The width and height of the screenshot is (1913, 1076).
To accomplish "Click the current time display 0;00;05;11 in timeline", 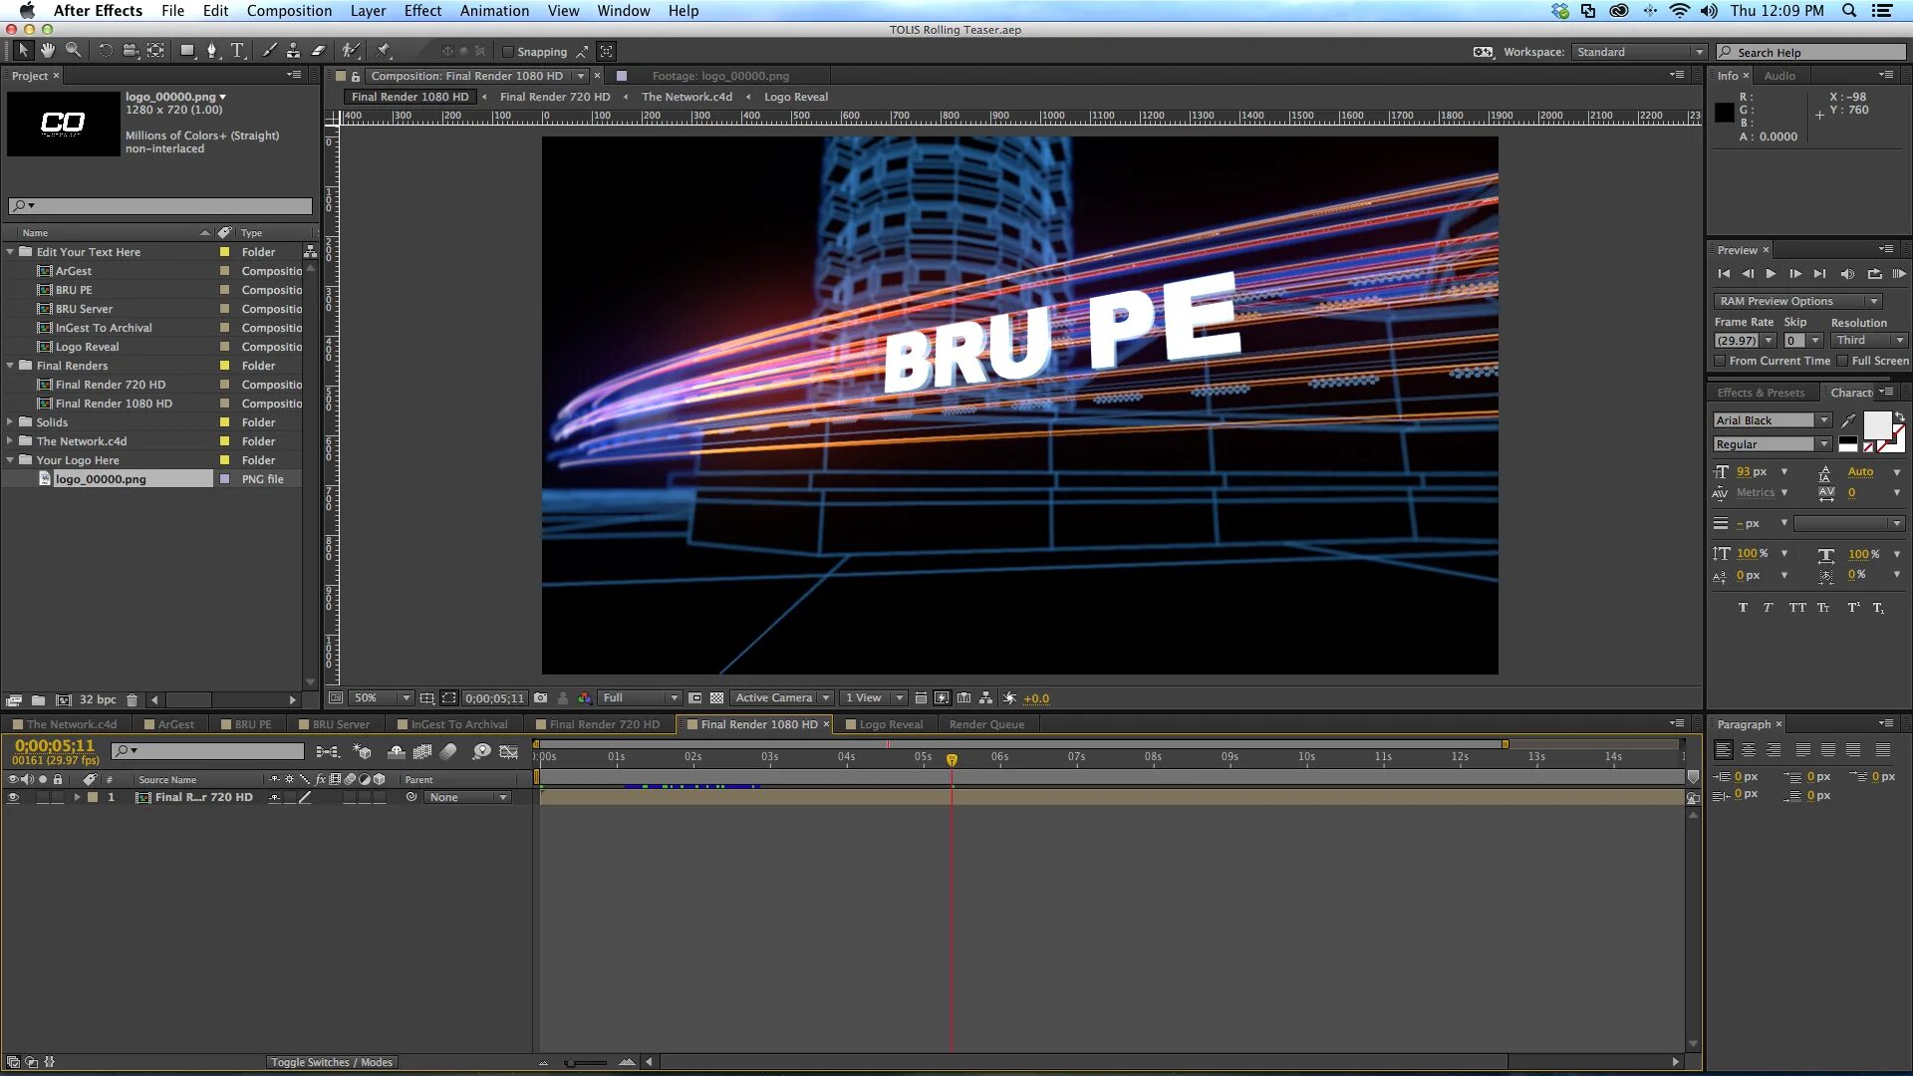I will click(x=55, y=745).
